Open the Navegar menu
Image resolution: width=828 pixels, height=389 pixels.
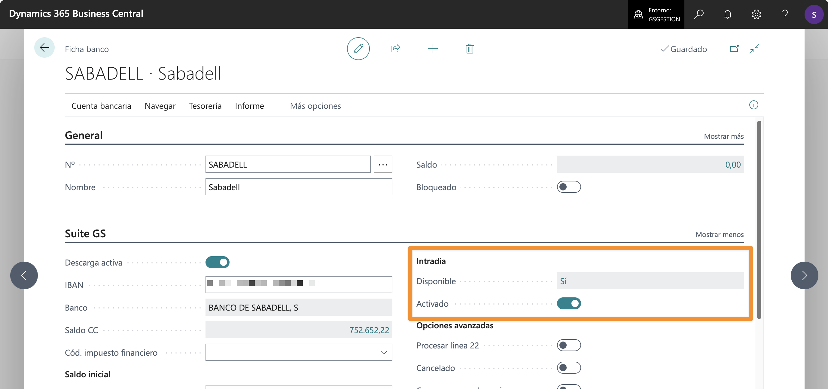tap(160, 106)
